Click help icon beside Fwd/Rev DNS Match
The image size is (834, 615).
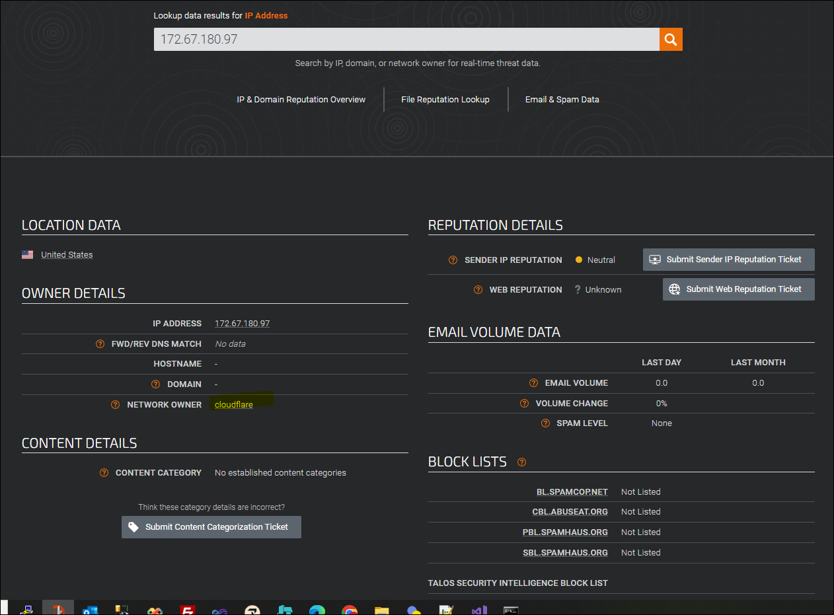[x=100, y=344]
